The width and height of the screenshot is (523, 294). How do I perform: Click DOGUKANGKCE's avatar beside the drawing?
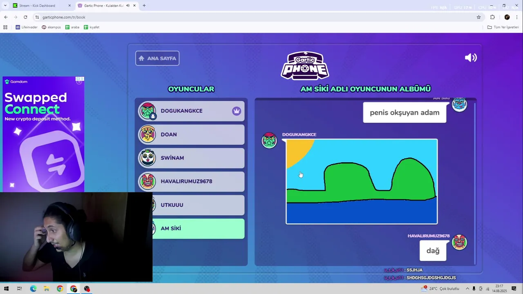point(269,140)
